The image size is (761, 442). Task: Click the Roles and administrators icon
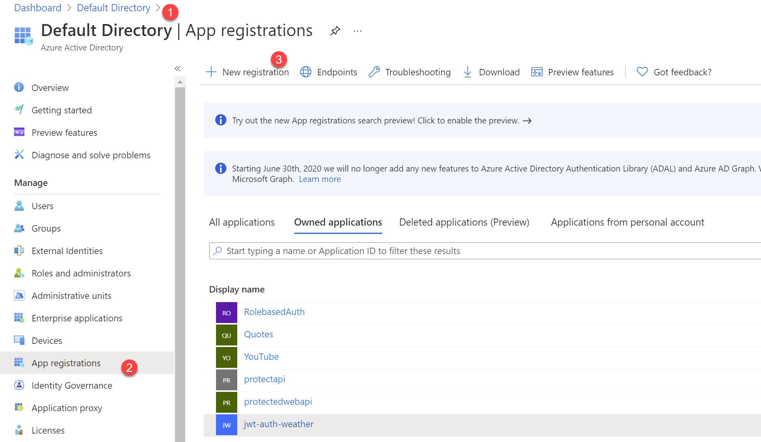pyautogui.click(x=19, y=273)
